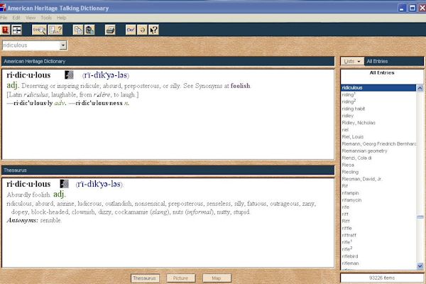The image size is (426, 284).
Task: Click the entries list scroll-up arrow
Action: 420,88
